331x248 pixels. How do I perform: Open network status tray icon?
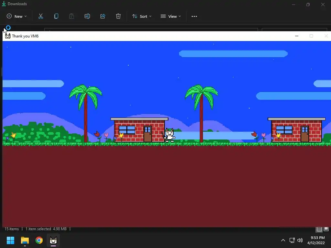coord(292,240)
